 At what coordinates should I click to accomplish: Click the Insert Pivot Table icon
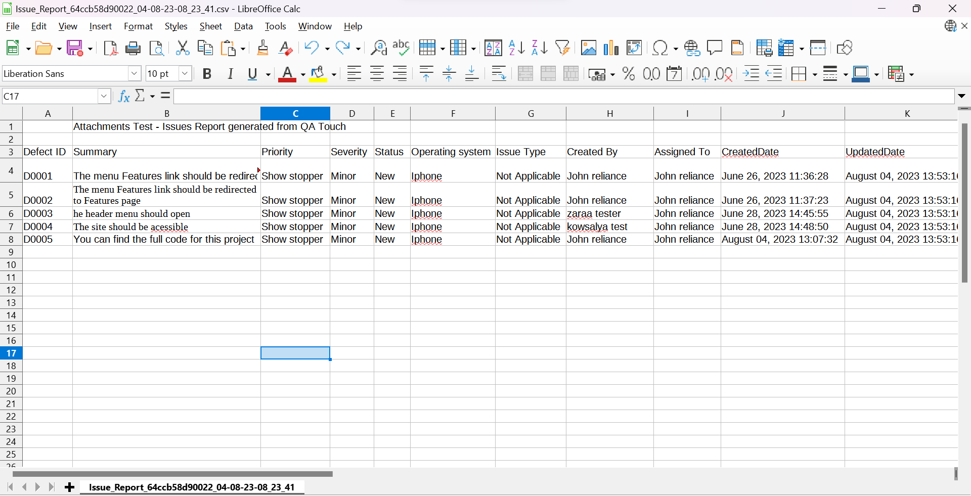(634, 48)
